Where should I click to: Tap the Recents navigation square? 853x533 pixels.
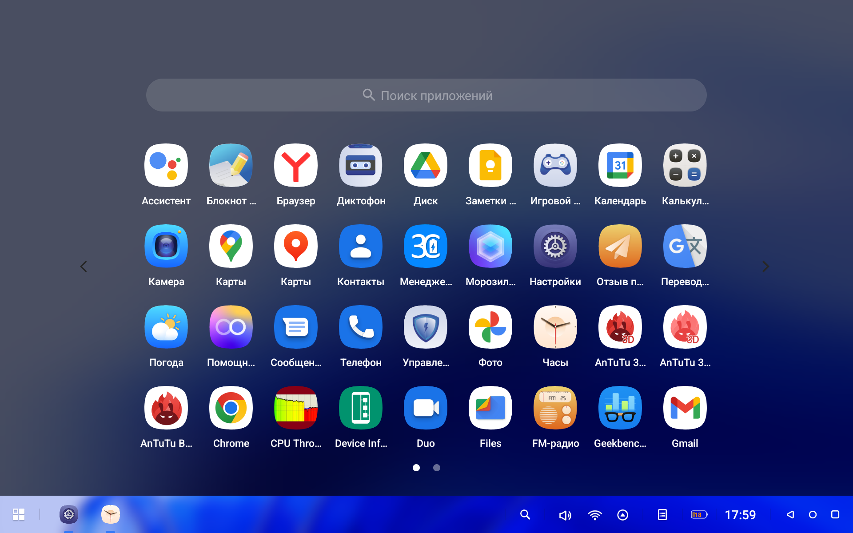[835, 514]
